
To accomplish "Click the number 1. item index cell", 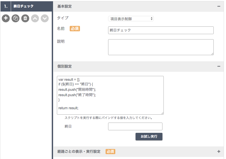I will 6,6.
